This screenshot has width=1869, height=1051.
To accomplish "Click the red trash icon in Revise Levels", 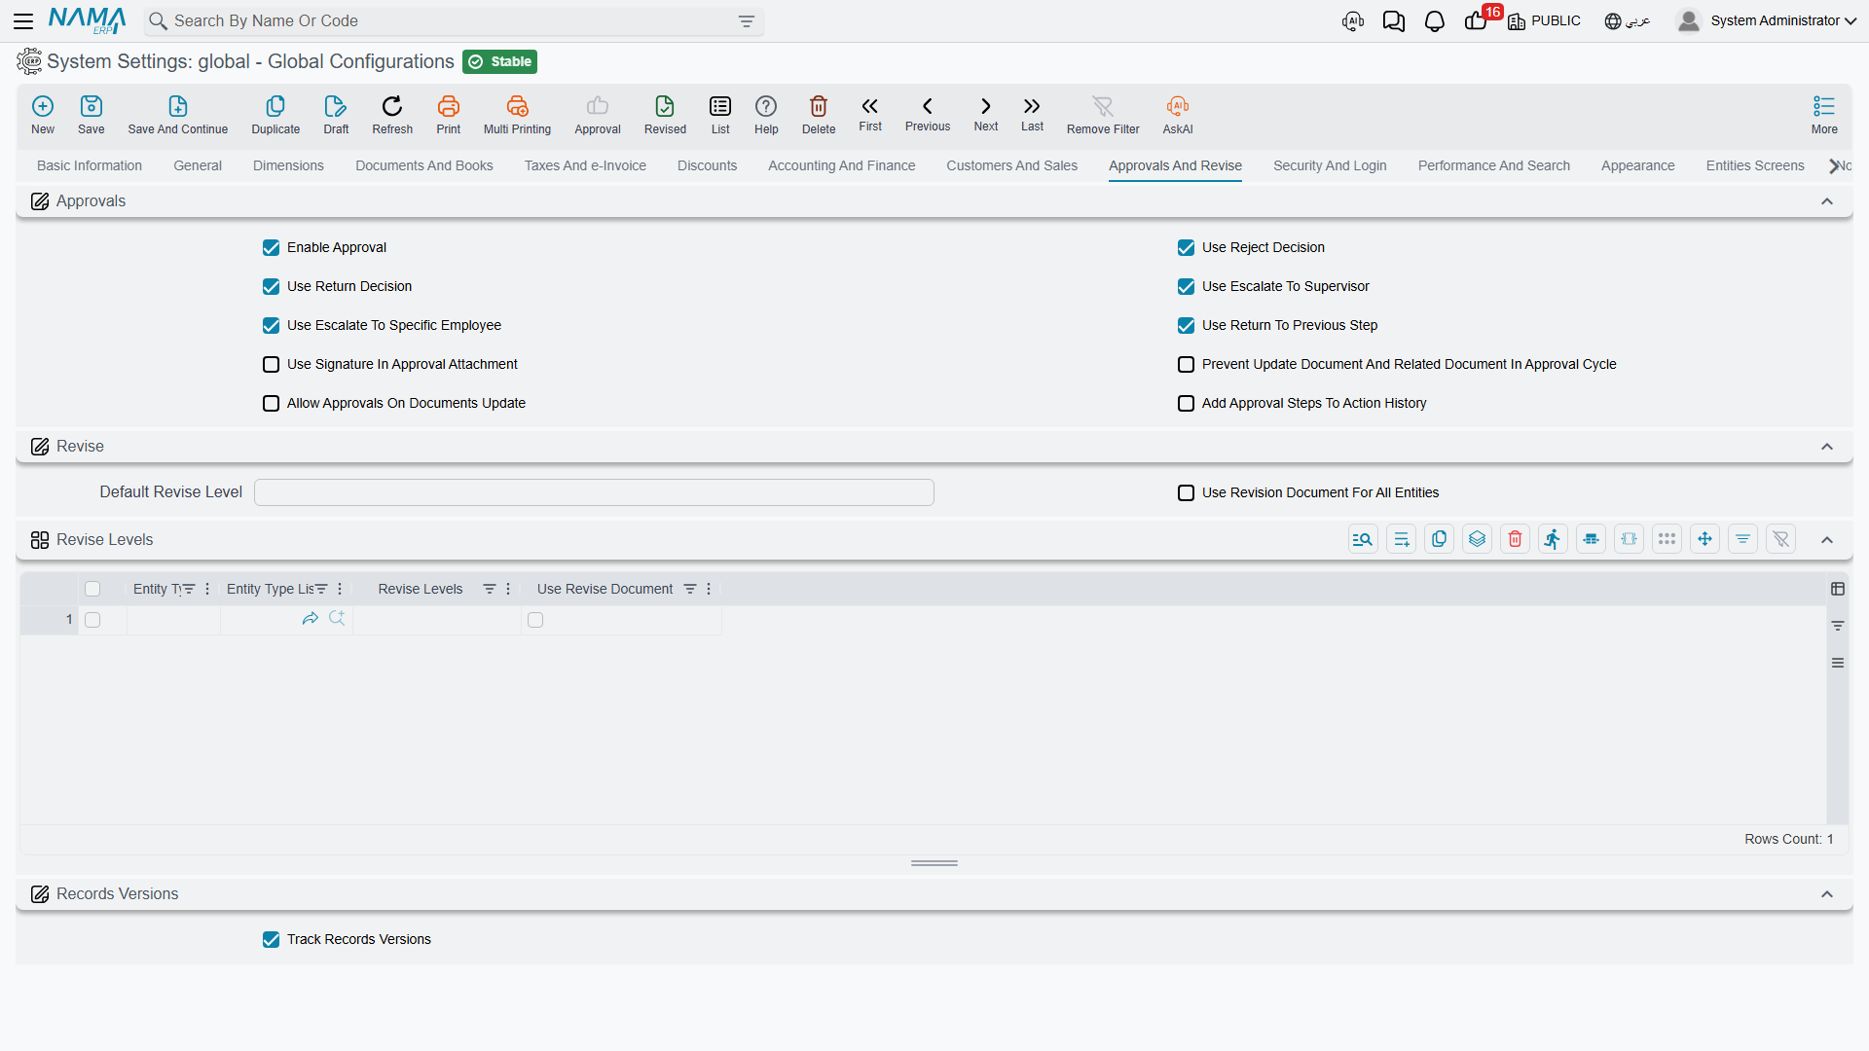I will pos(1515,539).
